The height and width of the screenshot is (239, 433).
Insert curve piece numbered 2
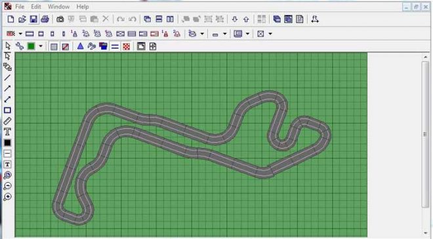(85, 33)
